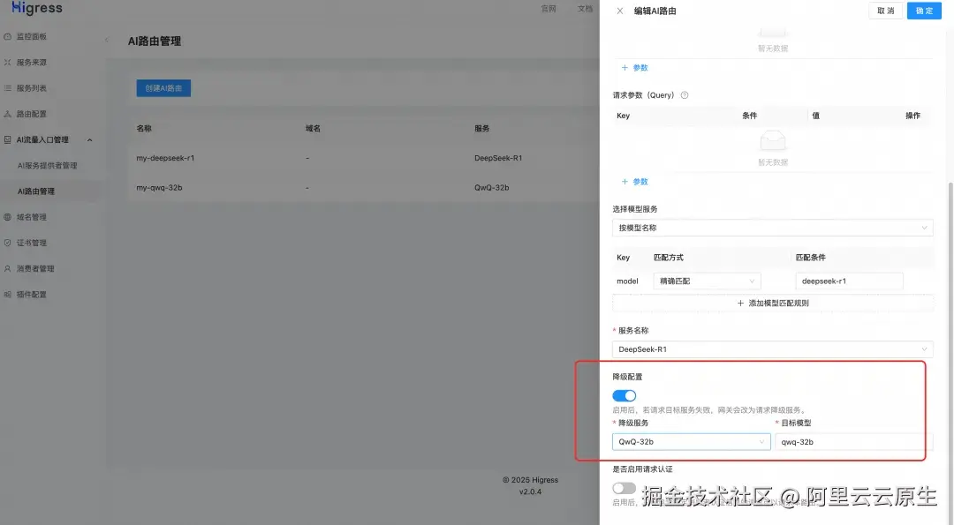954x525 pixels.
Task: Click the 消费者管理 user icon
Action: 8,268
